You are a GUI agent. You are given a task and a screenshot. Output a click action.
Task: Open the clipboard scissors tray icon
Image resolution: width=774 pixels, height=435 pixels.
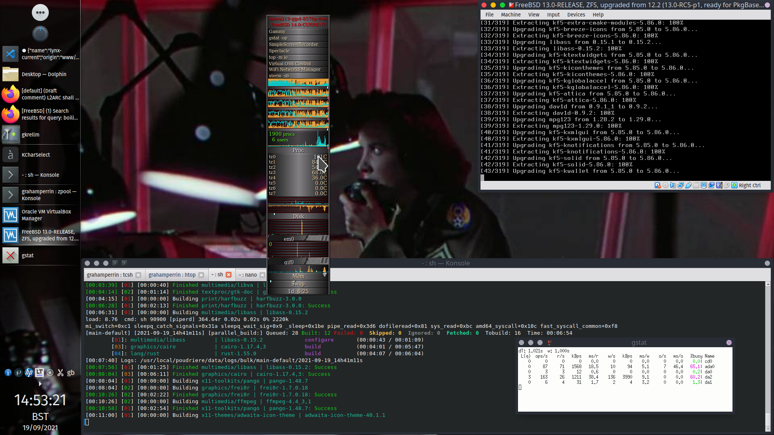(60, 373)
